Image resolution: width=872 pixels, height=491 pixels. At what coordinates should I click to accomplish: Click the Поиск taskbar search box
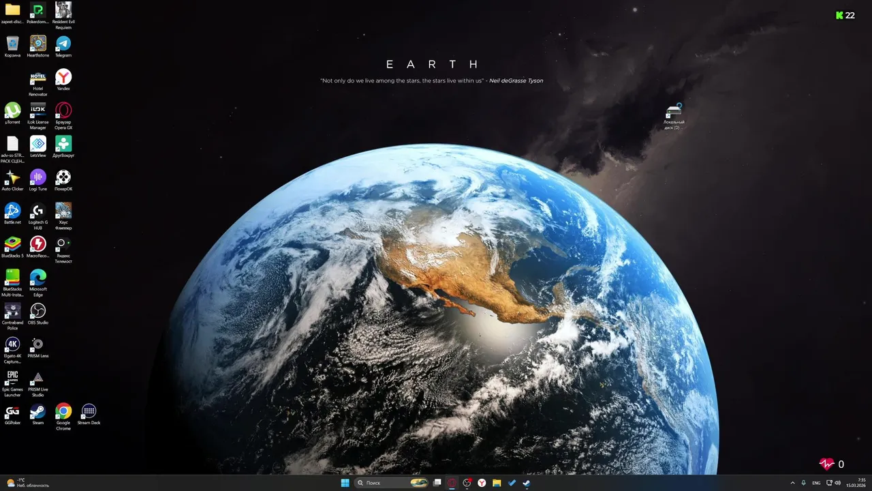392,483
